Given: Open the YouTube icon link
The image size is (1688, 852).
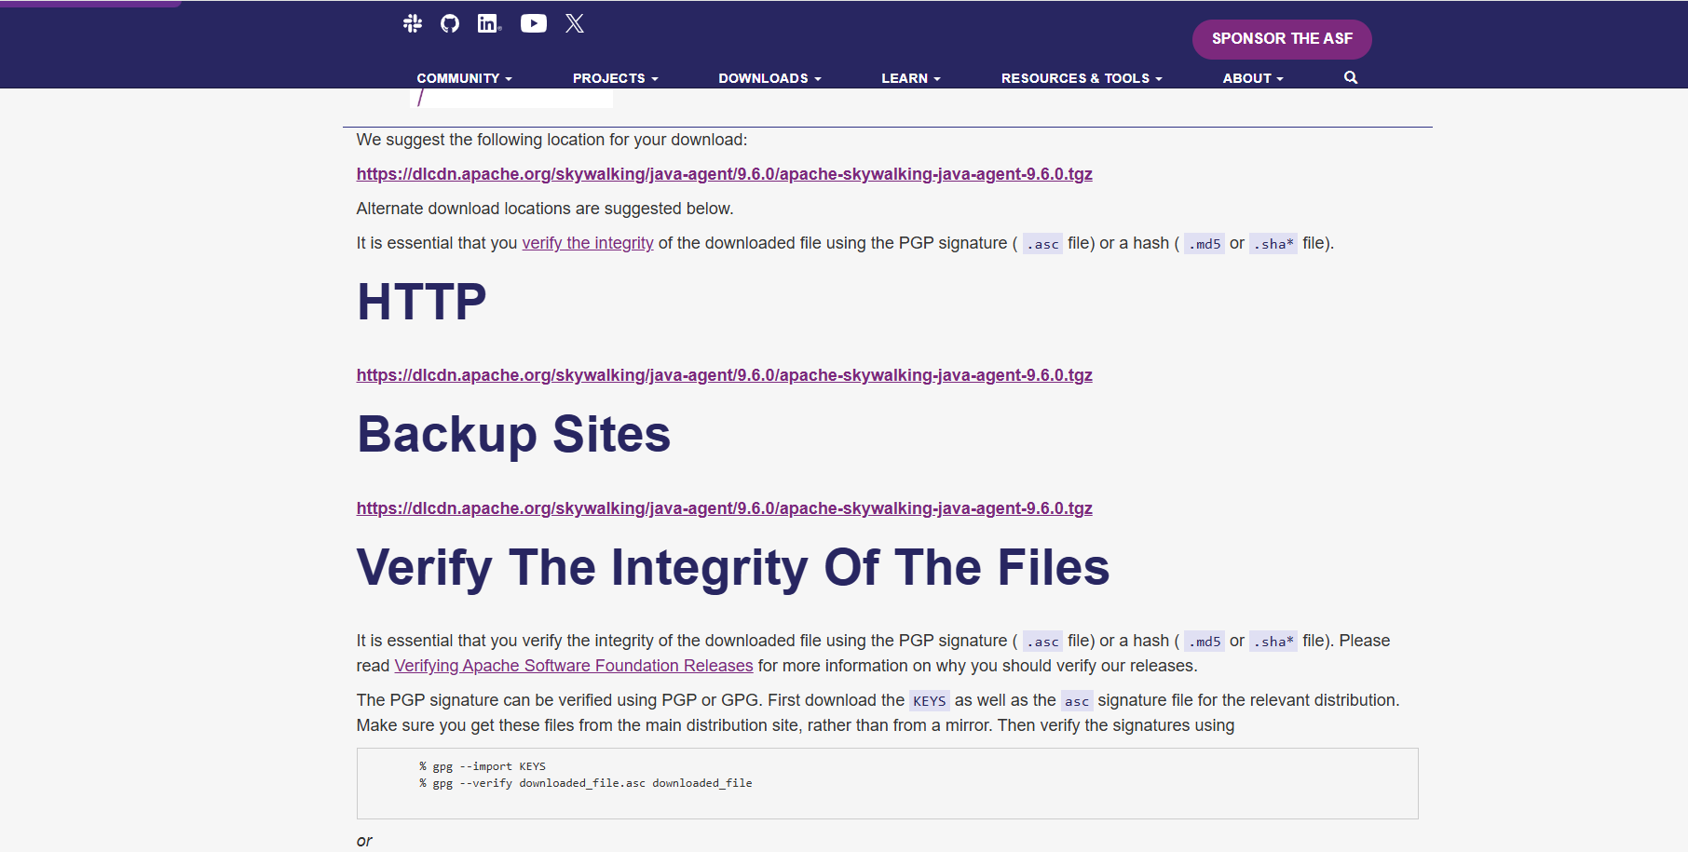Looking at the screenshot, I should click(x=534, y=23).
